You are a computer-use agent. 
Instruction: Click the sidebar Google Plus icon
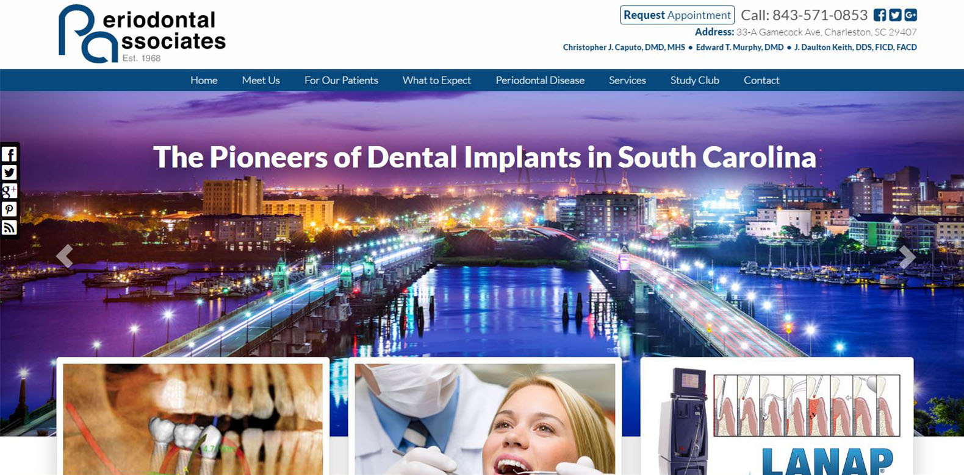tap(9, 191)
